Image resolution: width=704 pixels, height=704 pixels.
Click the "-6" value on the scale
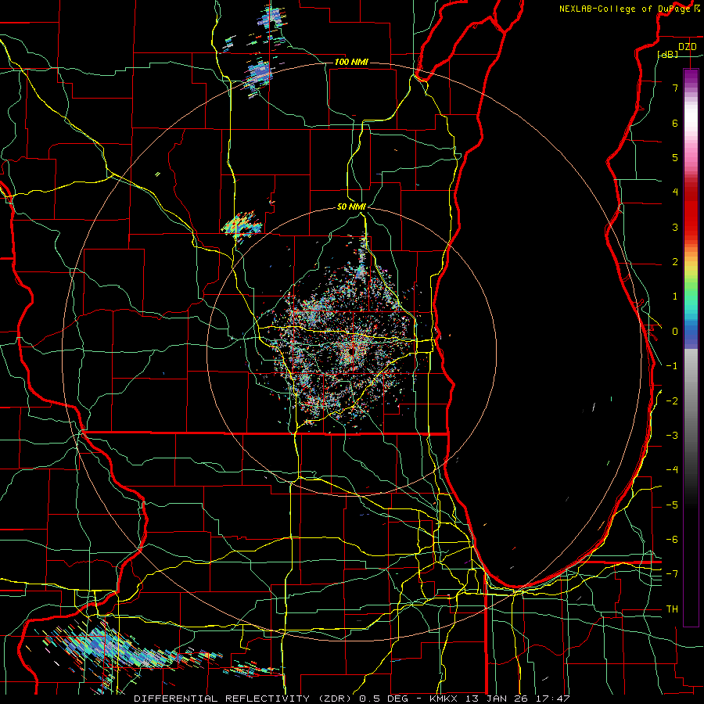click(x=672, y=540)
